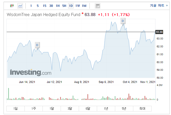The image size is (171, 115).
Task: Open the 기술 차트 link
Action: click(x=159, y=5)
